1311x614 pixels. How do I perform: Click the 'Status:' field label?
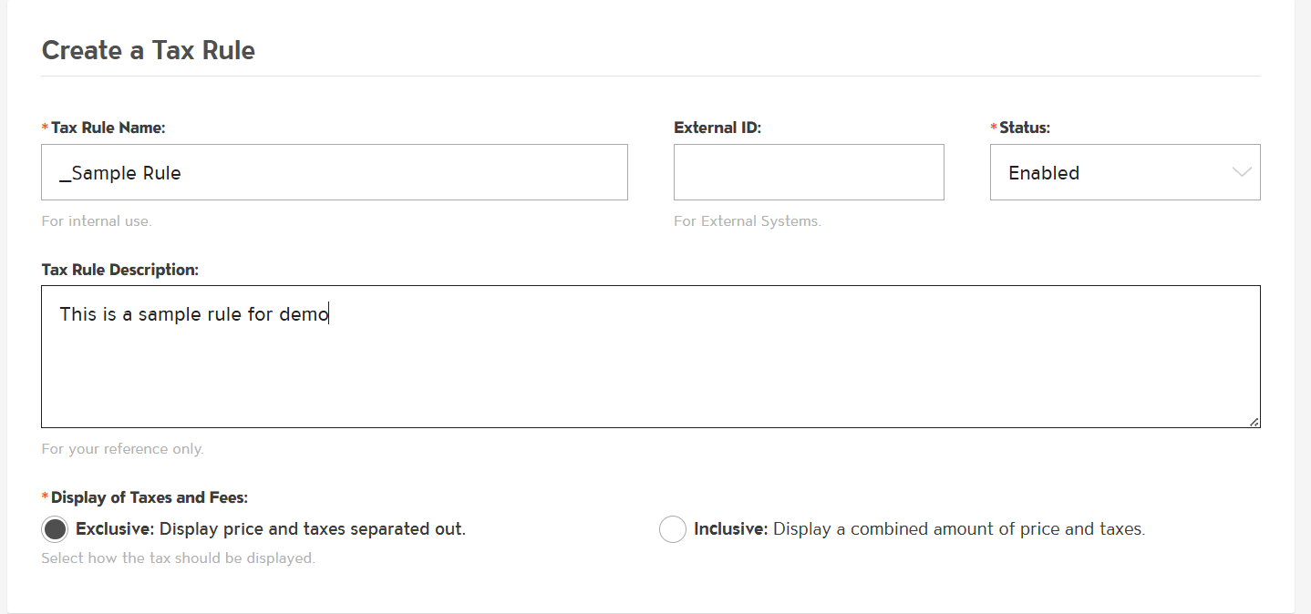point(1024,128)
